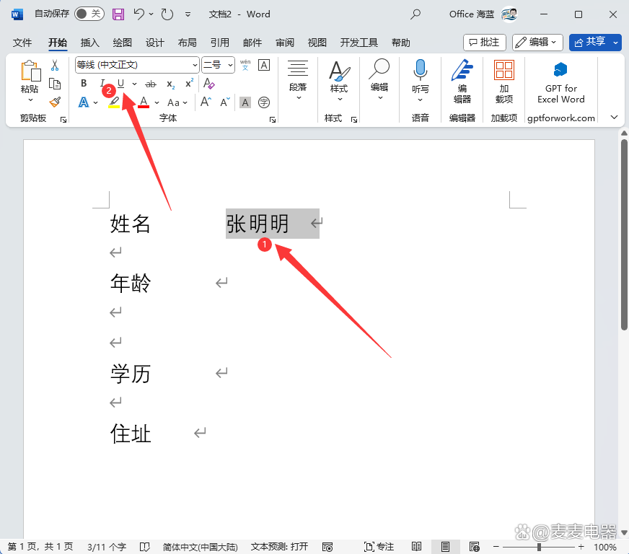Click the Undo arrow icon
The width and height of the screenshot is (629, 554).
[138, 14]
